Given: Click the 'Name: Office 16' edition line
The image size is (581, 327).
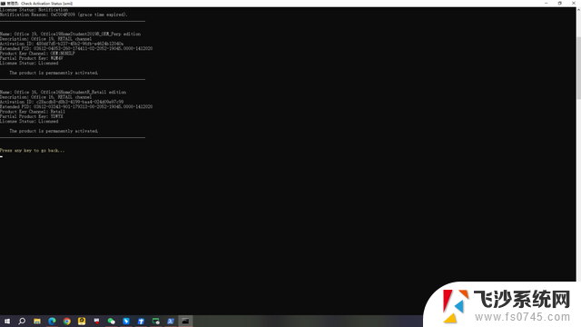Looking at the screenshot, I should [x=63, y=92].
